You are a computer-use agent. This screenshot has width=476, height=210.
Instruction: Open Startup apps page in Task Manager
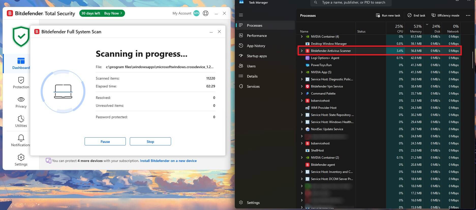coord(265,56)
